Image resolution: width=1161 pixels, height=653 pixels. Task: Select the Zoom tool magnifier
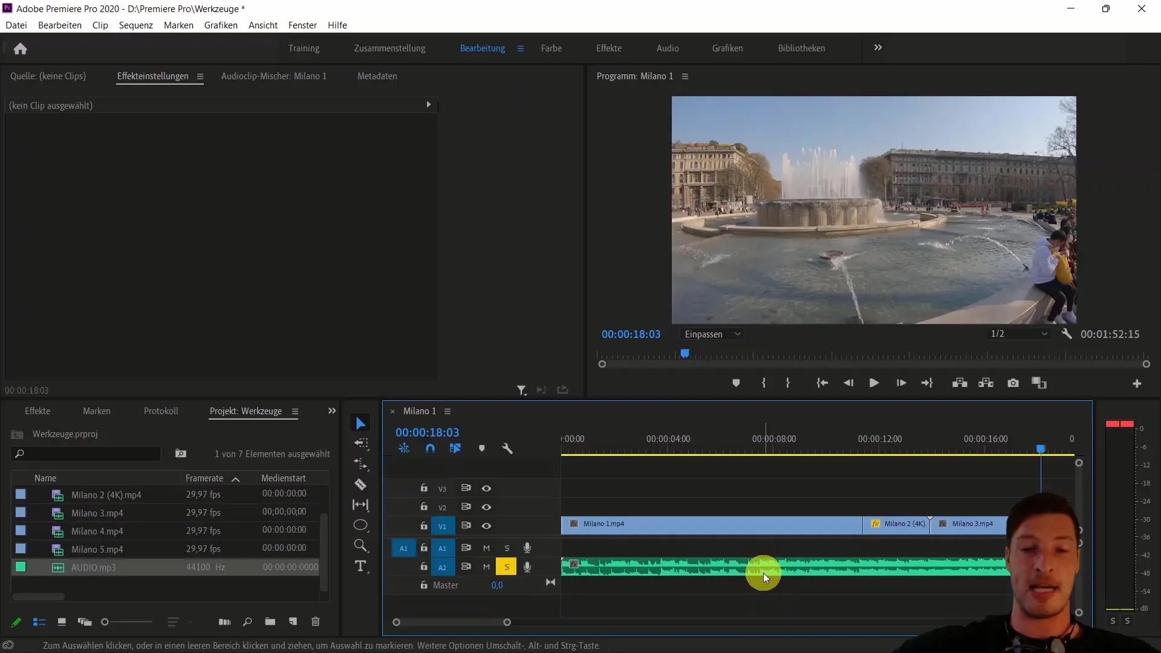361,545
